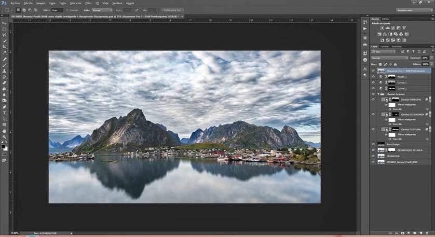Select the Zoom tool
435x237 pixels.
[x=5, y=137]
